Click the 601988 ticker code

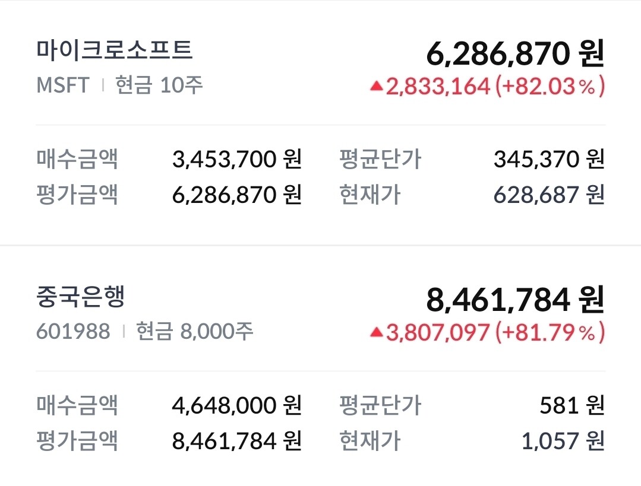click(x=73, y=331)
